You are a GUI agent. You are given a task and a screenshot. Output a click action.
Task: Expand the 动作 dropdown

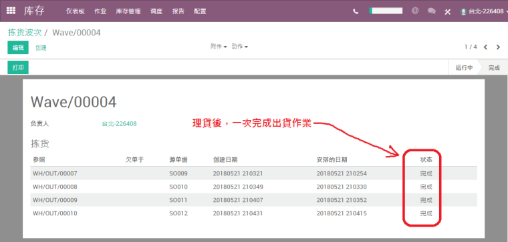(x=240, y=47)
